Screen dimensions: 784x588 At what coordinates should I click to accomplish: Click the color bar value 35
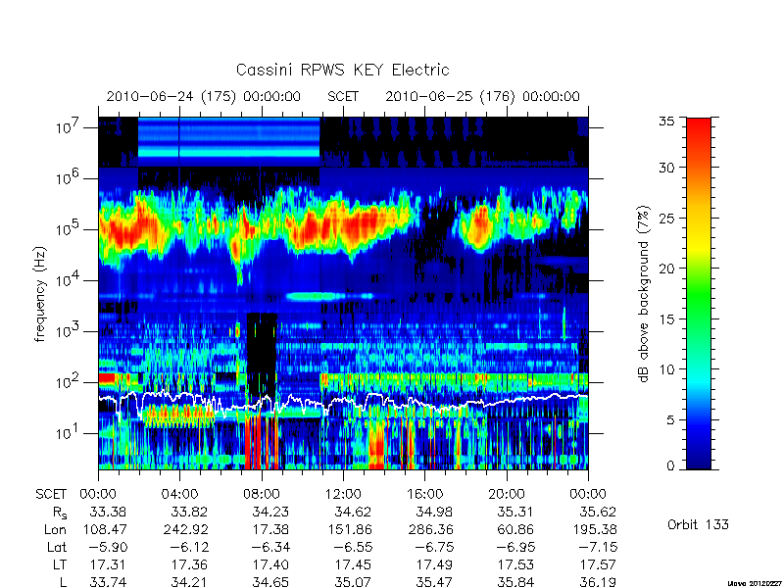click(666, 122)
